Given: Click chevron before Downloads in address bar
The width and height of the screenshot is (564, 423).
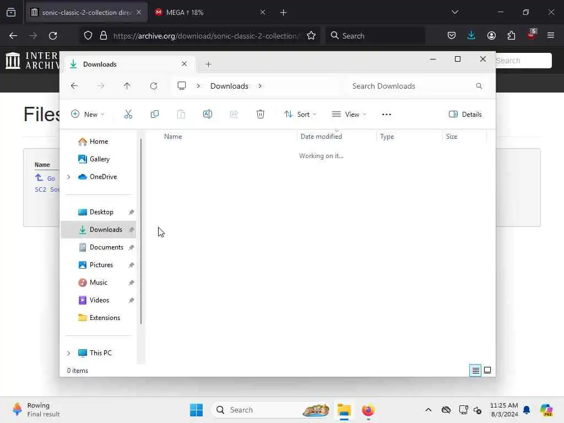Looking at the screenshot, I should 198,86.
